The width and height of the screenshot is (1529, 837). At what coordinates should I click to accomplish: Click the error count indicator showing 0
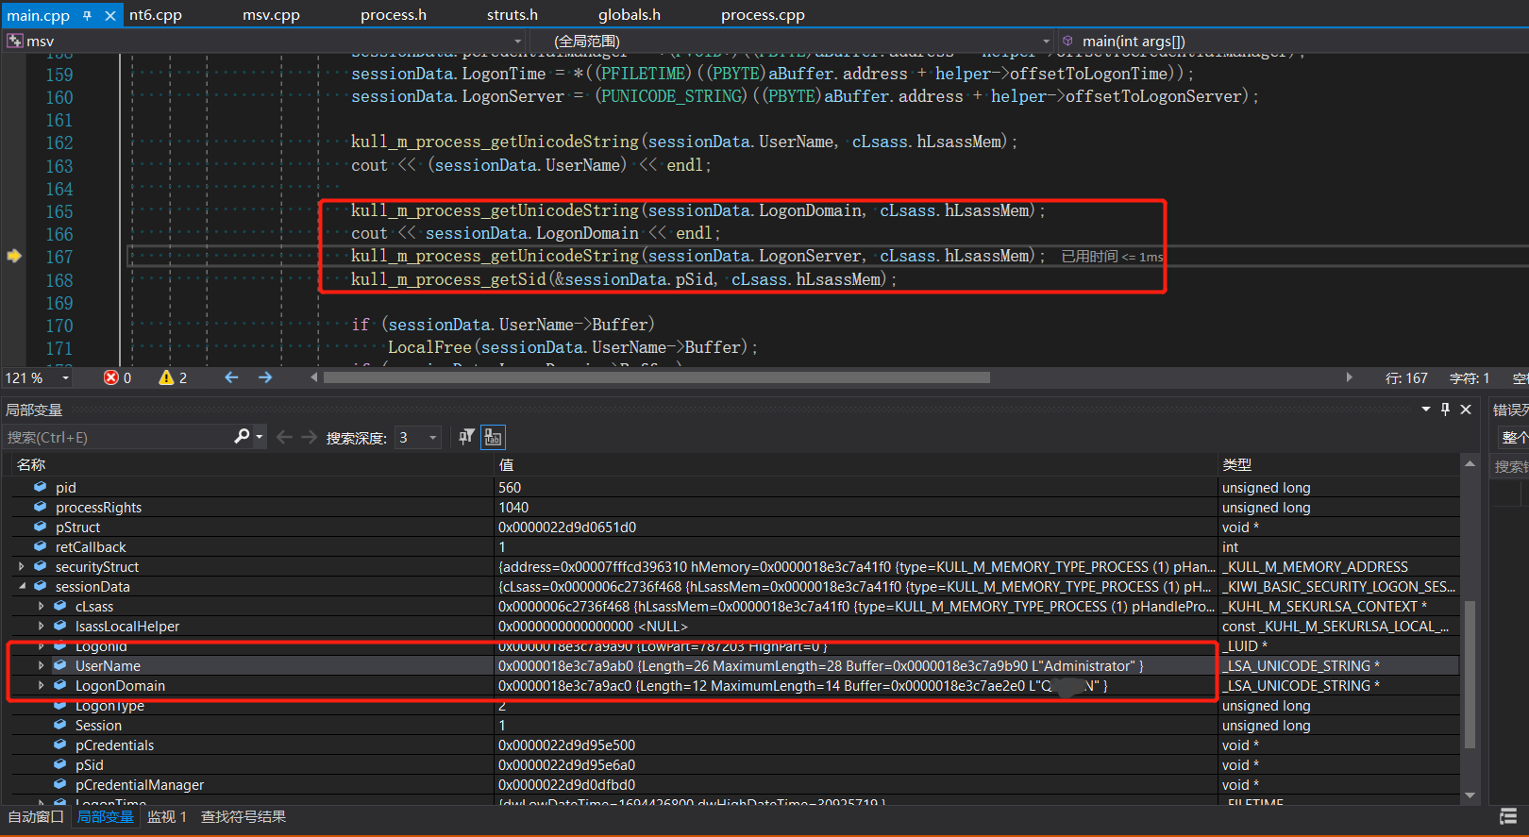(117, 377)
